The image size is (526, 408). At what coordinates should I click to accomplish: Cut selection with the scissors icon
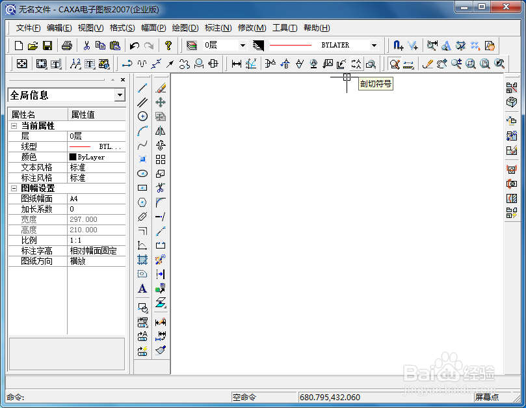click(86, 46)
